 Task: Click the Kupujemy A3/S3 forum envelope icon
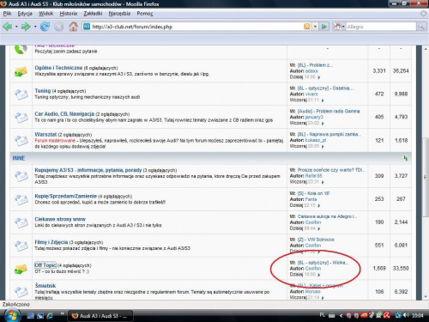tap(21, 176)
